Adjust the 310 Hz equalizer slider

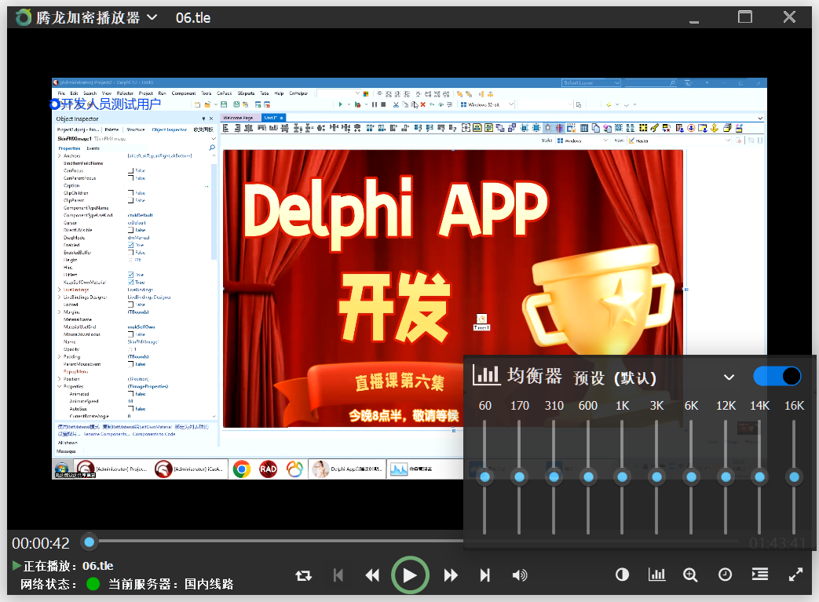tap(554, 476)
